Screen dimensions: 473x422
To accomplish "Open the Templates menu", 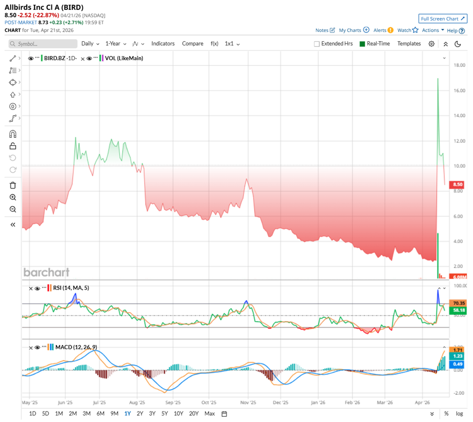I will (409, 43).
